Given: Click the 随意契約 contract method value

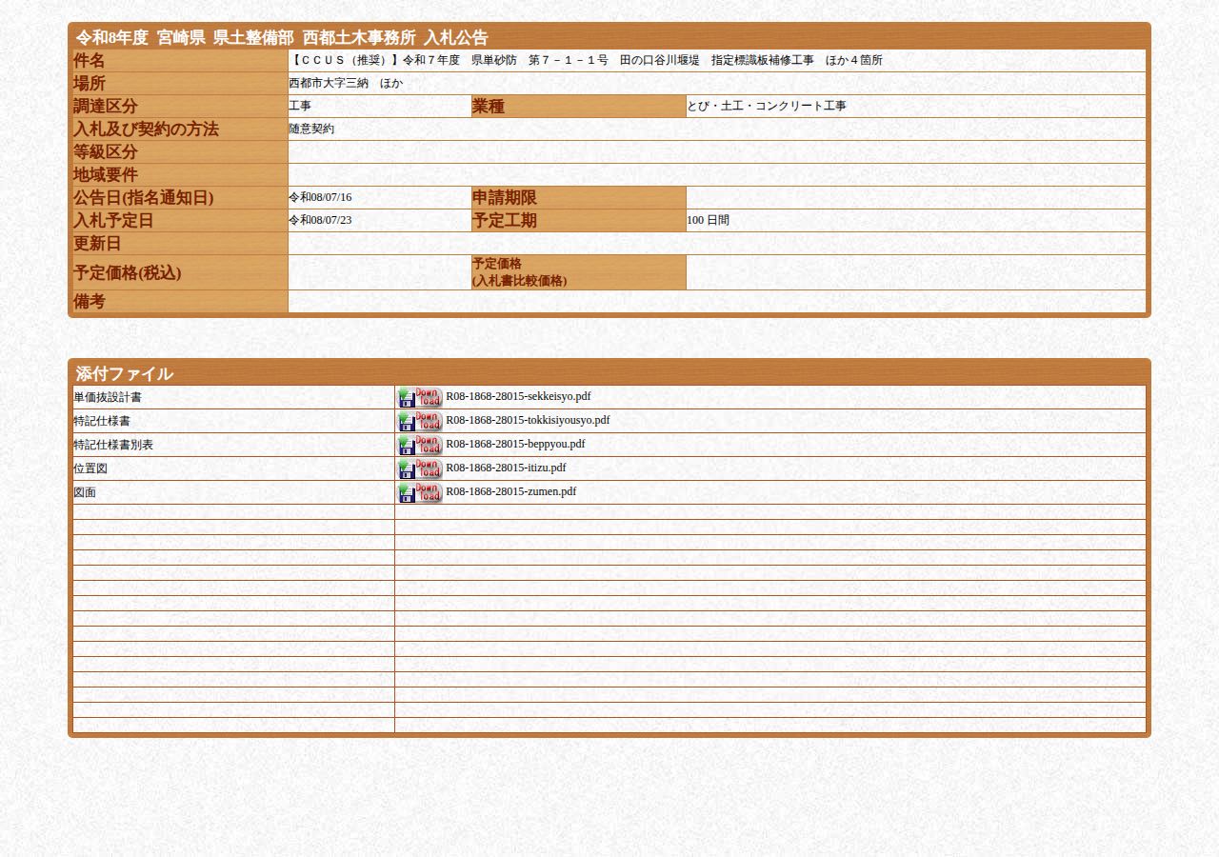Looking at the screenshot, I should (311, 129).
